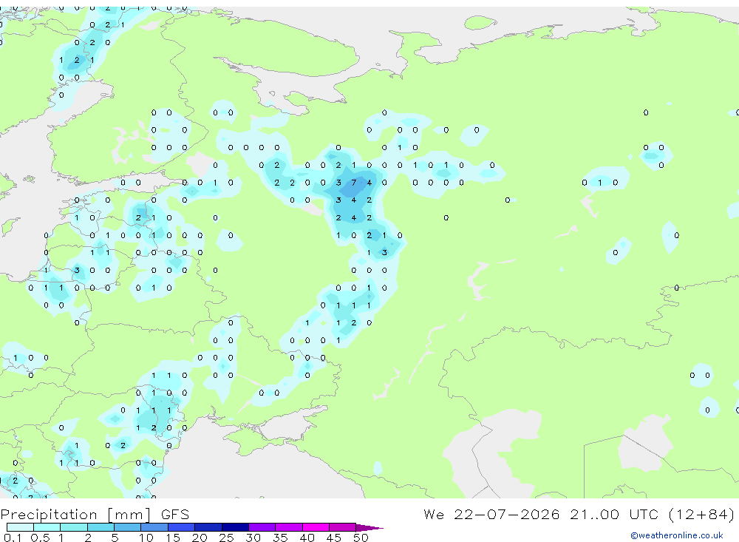
Task: Choose the 20–25 mm dark blue swatch
Action: click(208, 527)
